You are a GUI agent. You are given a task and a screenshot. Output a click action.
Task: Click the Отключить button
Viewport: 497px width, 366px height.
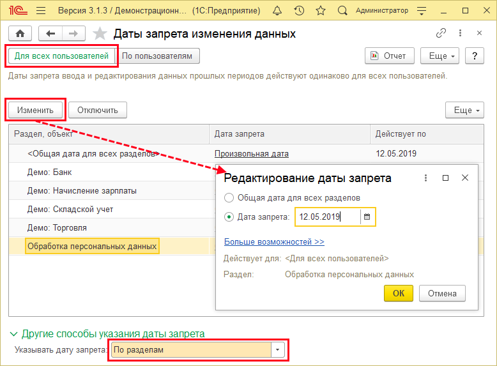point(98,111)
